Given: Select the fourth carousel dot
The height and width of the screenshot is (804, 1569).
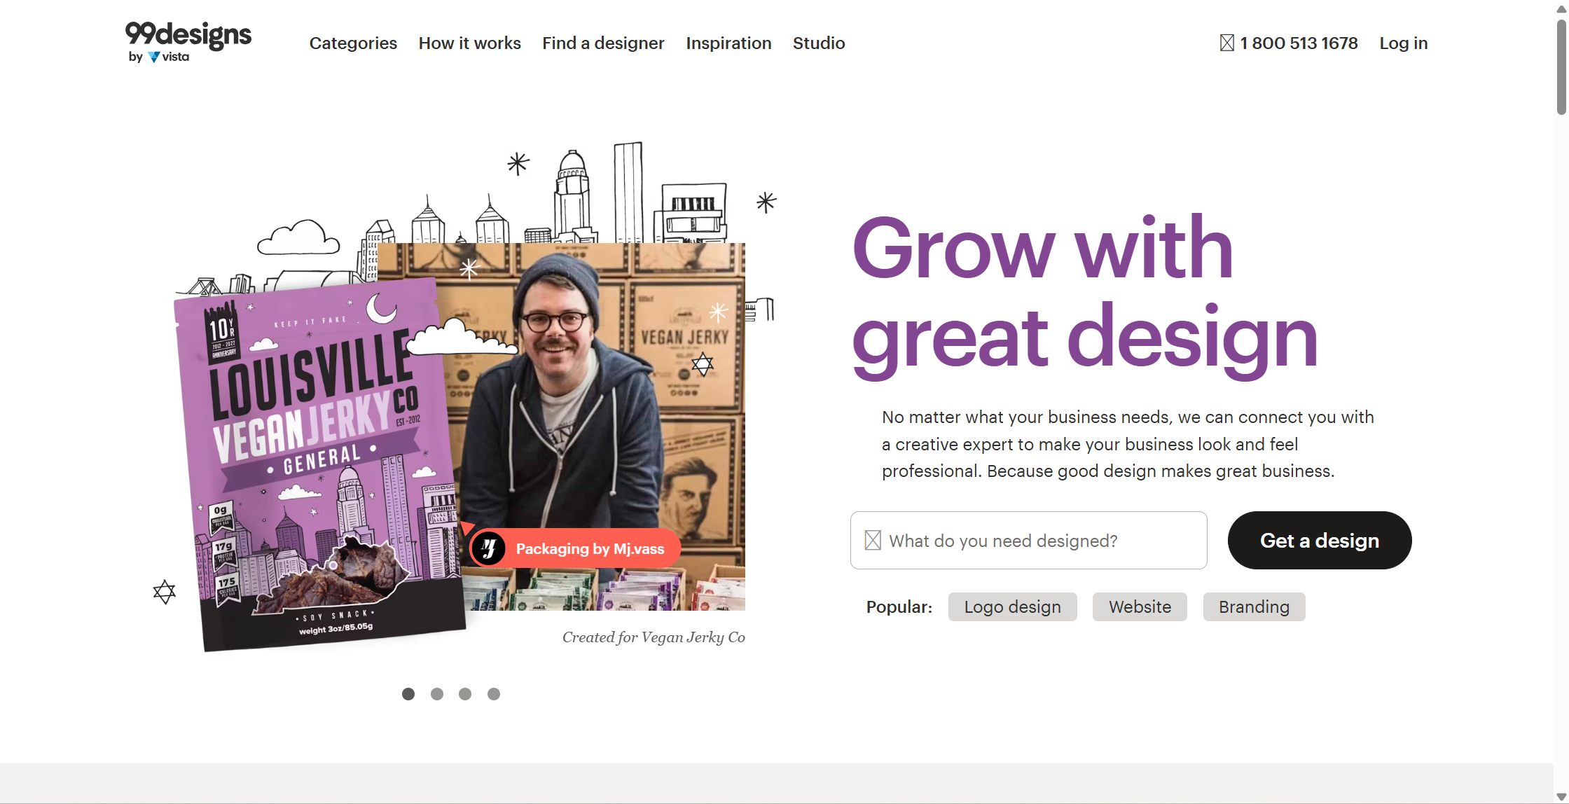Looking at the screenshot, I should click(494, 694).
